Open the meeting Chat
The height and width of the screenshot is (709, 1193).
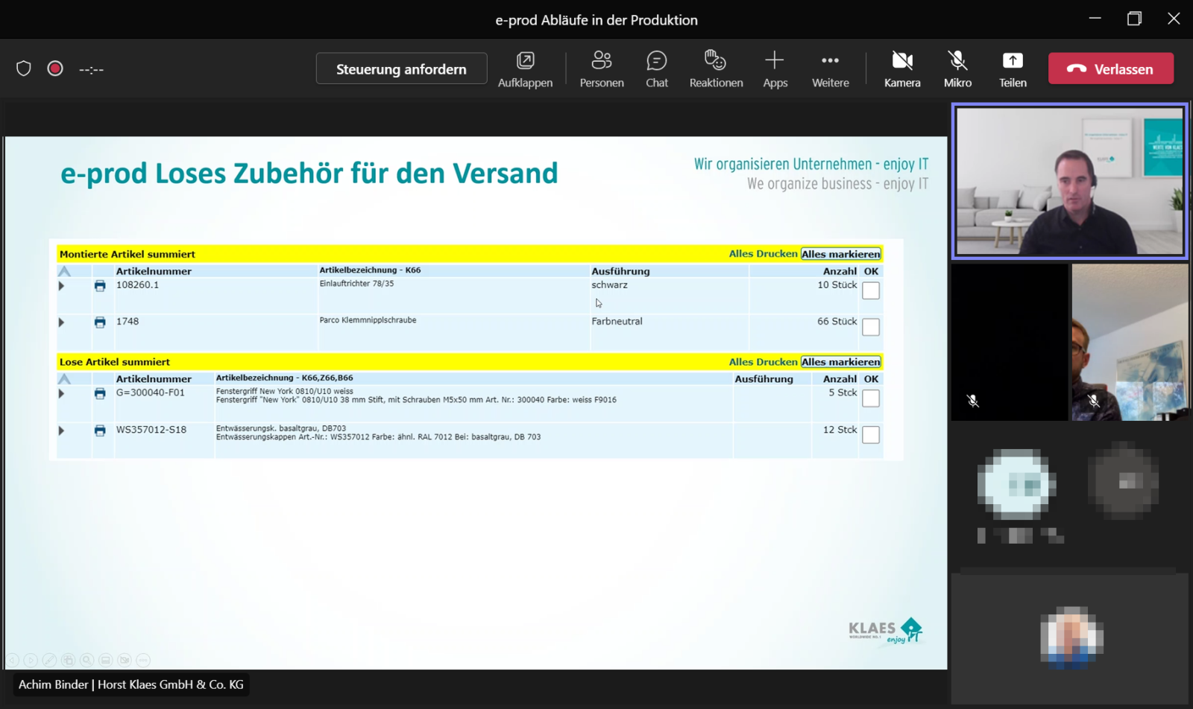[657, 69]
